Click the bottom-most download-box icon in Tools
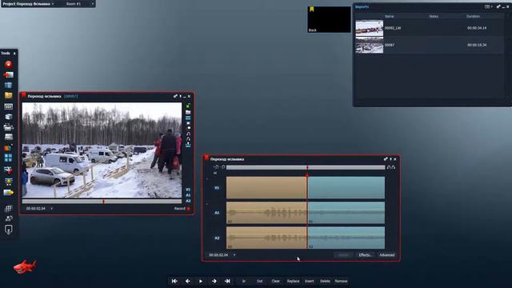Image resolution: width=512 pixels, height=288 pixels. (9, 230)
